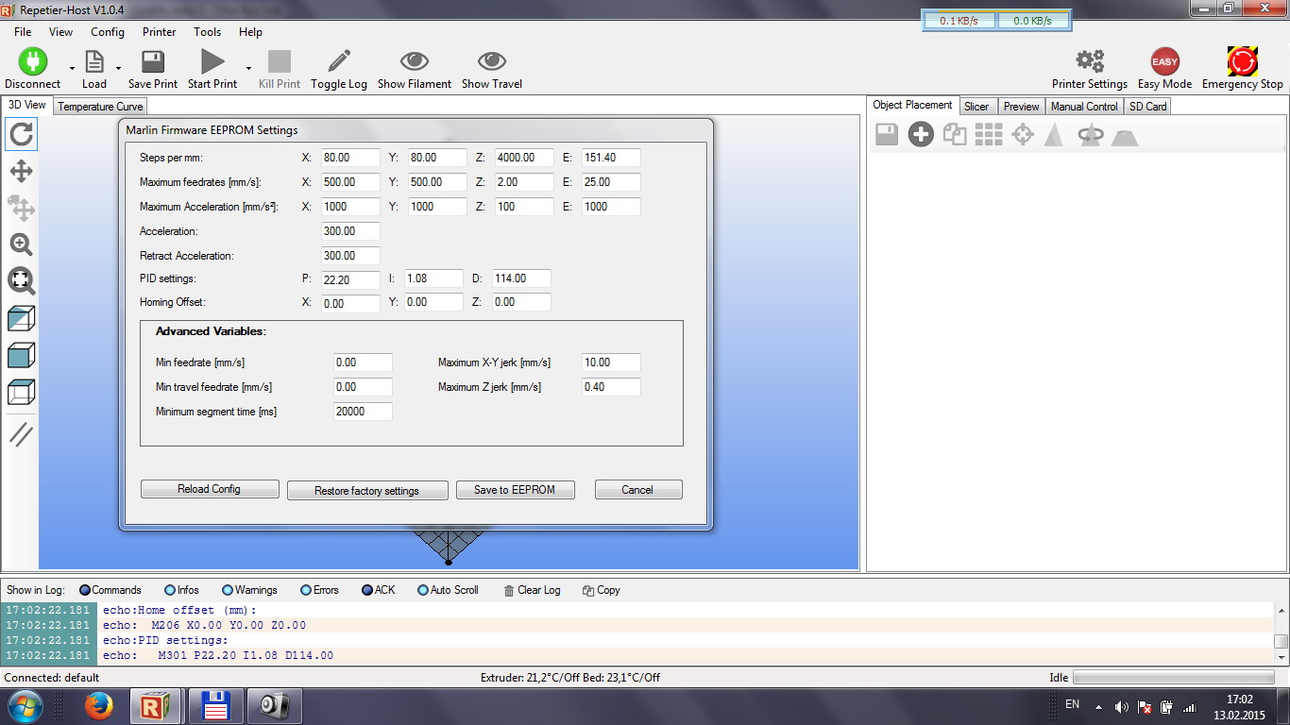Toggle Show Travel eye icon
This screenshot has height=725, width=1290.
pos(492,61)
